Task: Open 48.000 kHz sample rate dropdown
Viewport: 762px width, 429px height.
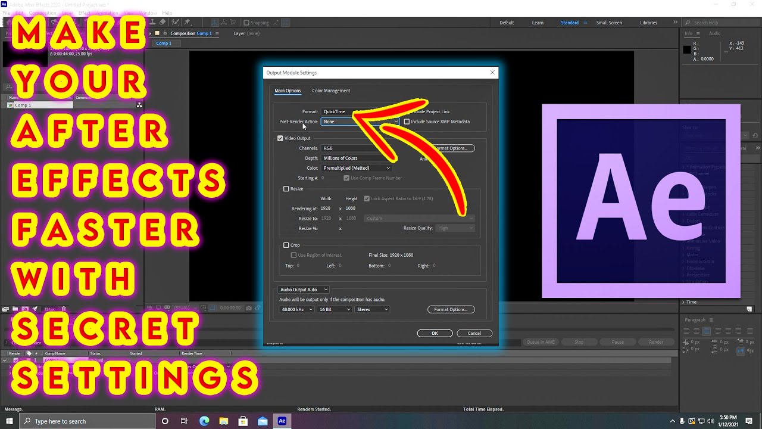Action: (296, 309)
